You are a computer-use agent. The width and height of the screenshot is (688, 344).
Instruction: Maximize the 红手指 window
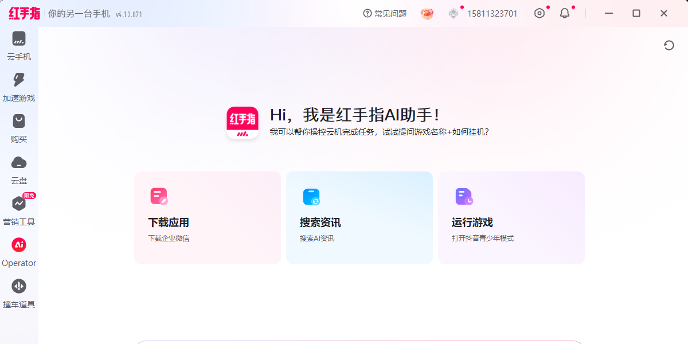click(x=636, y=13)
